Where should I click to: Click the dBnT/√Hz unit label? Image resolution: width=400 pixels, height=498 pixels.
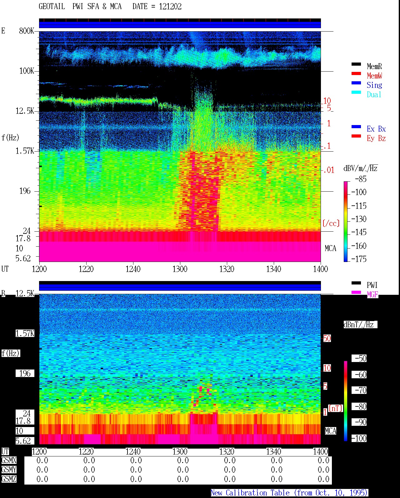point(360,324)
